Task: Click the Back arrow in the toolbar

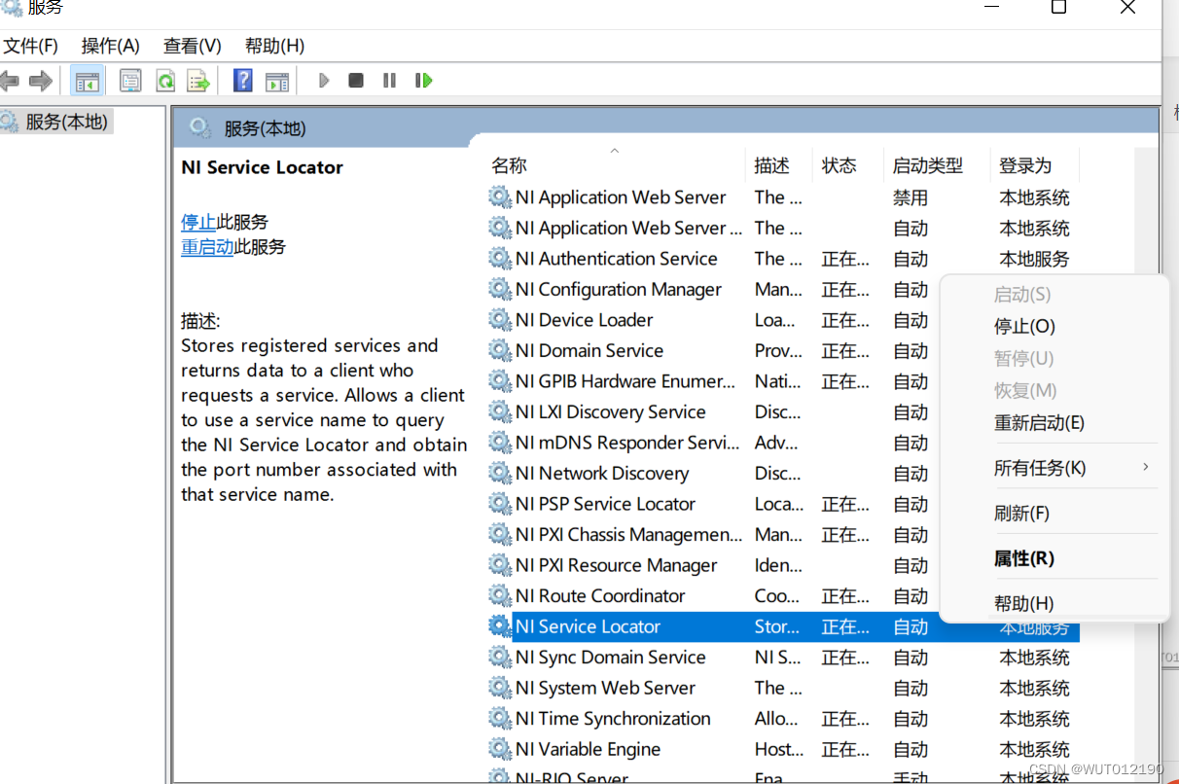Action: point(10,81)
